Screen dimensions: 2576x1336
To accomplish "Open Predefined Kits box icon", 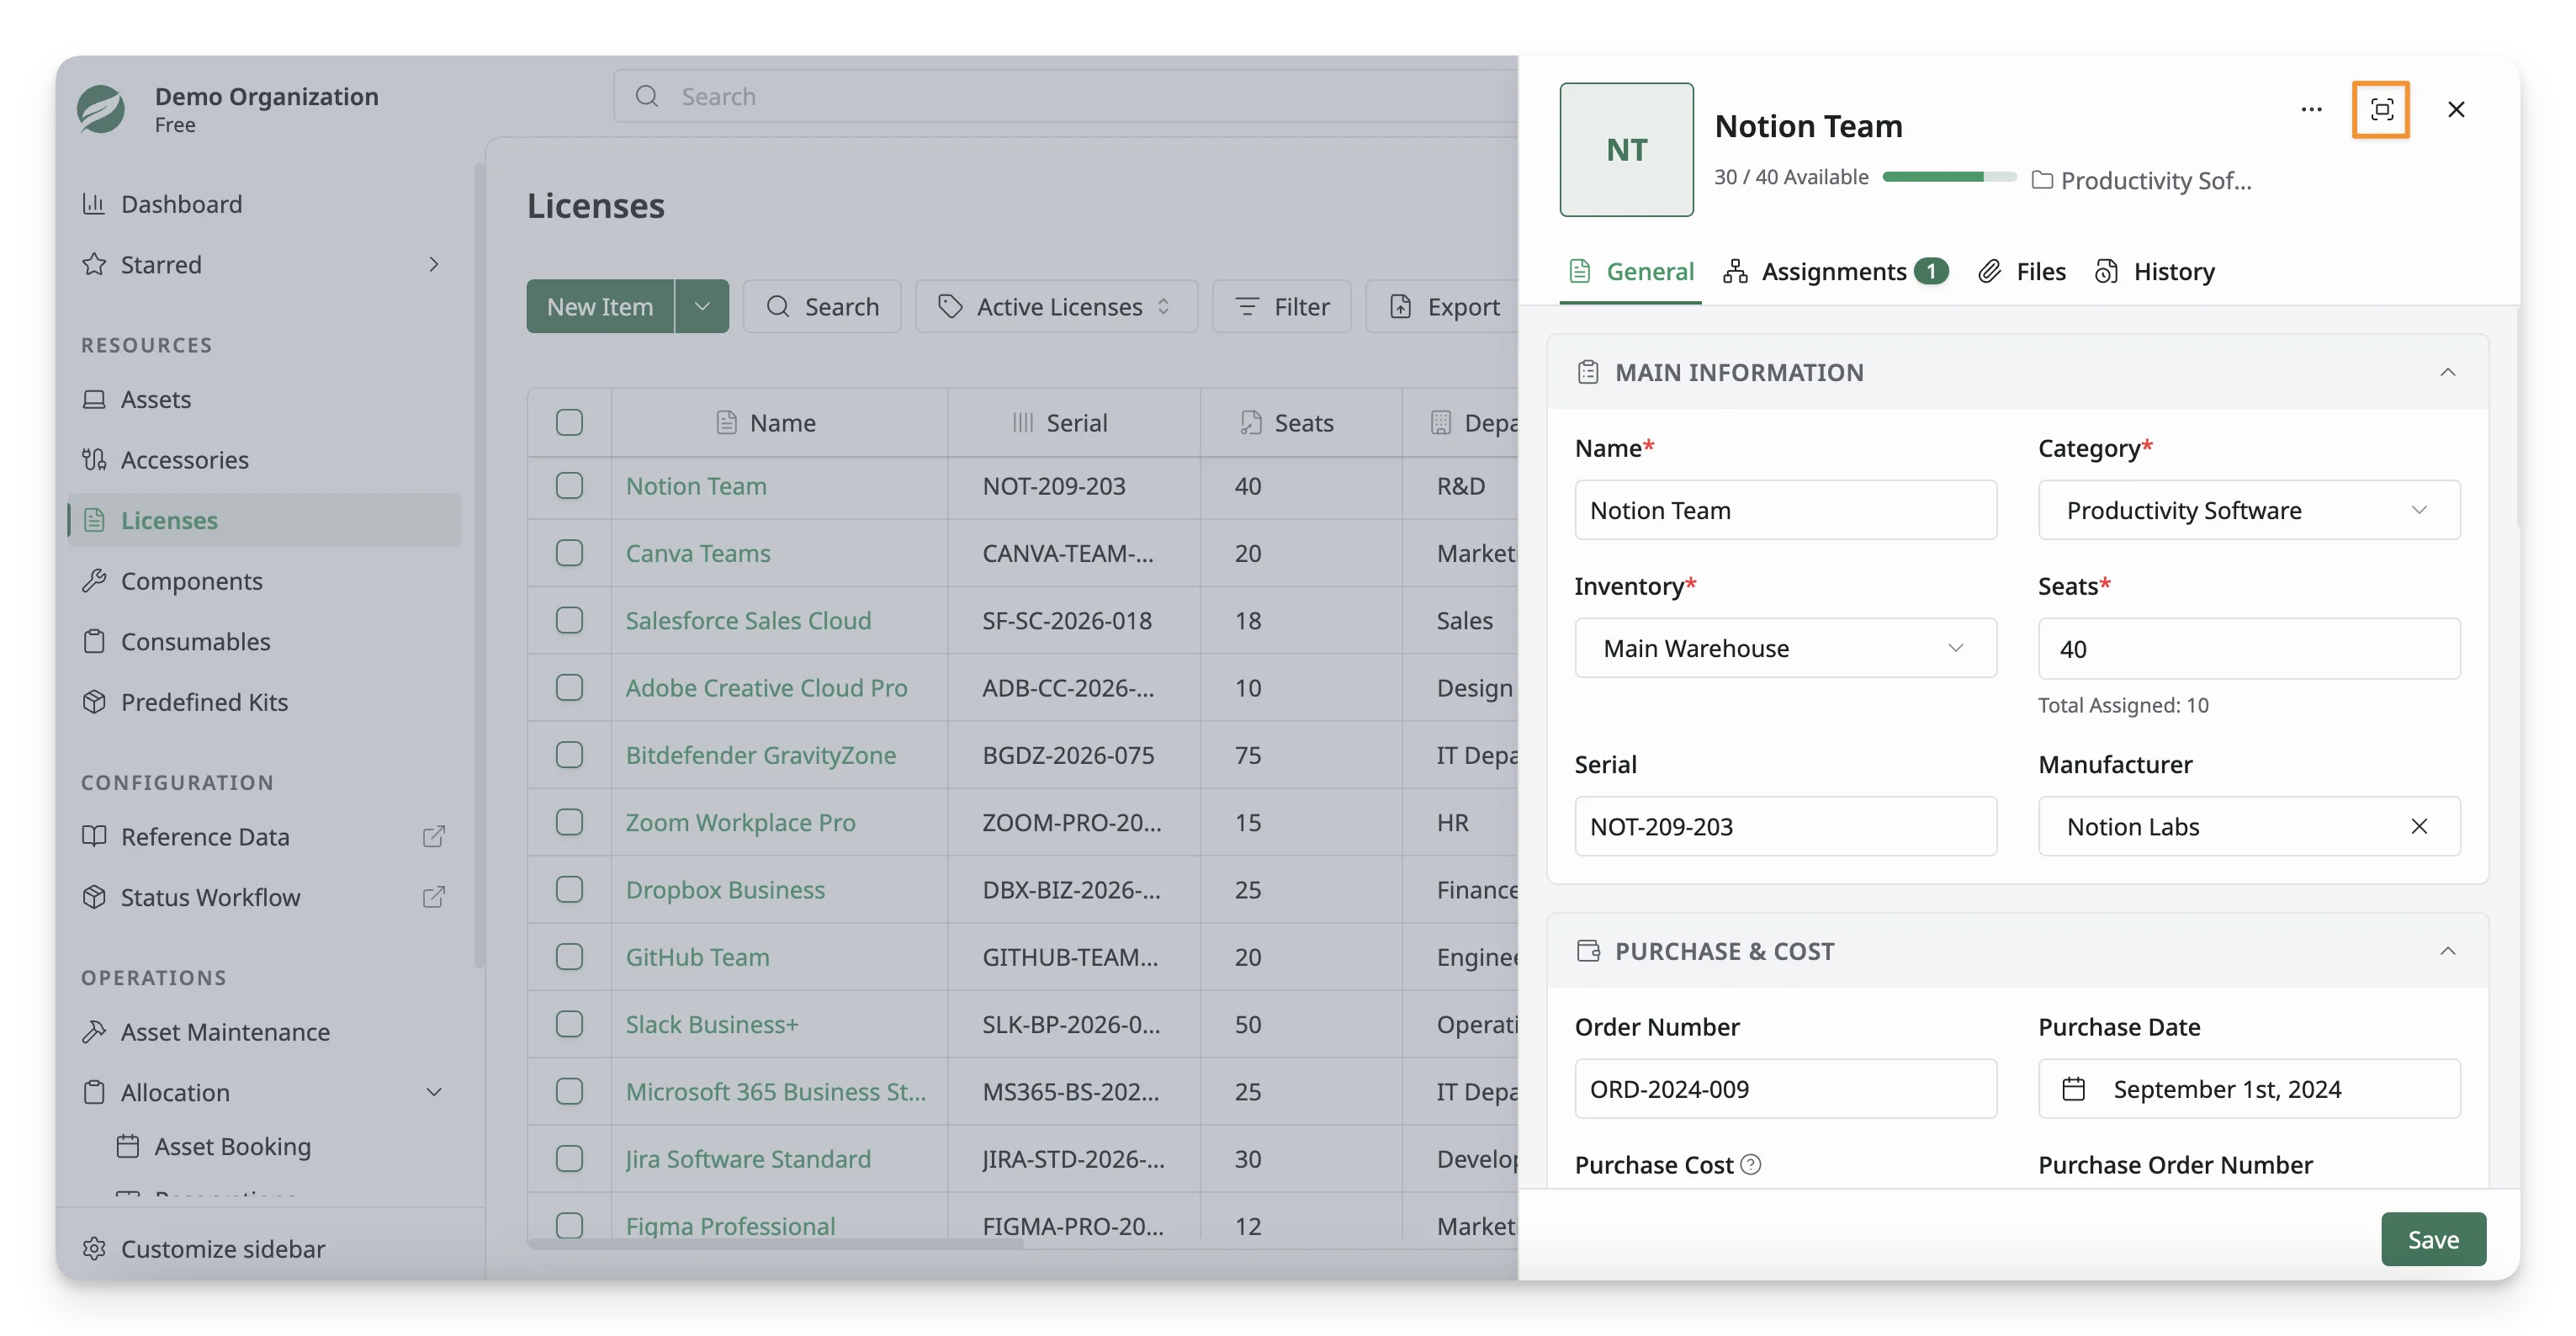I will tap(94, 702).
